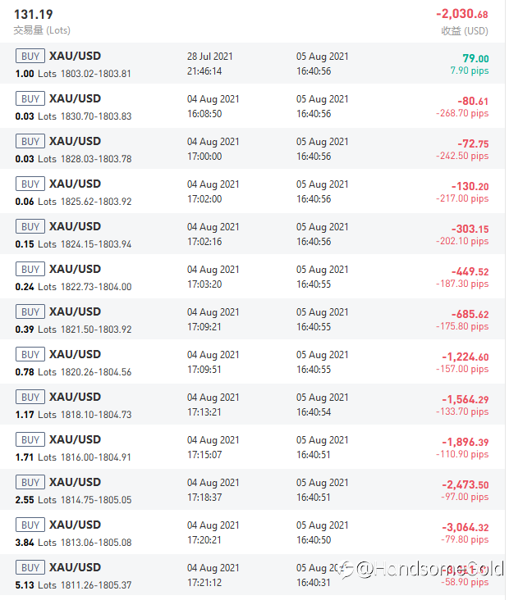Image resolution: width=509 pixels, height=600 pixels.
Task: Open XAU/USD trade opened 28 Jul 2021
Action: [252, 63]
